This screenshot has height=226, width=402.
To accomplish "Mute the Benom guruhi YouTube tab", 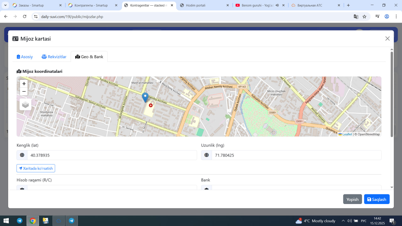I will point(277,5).
